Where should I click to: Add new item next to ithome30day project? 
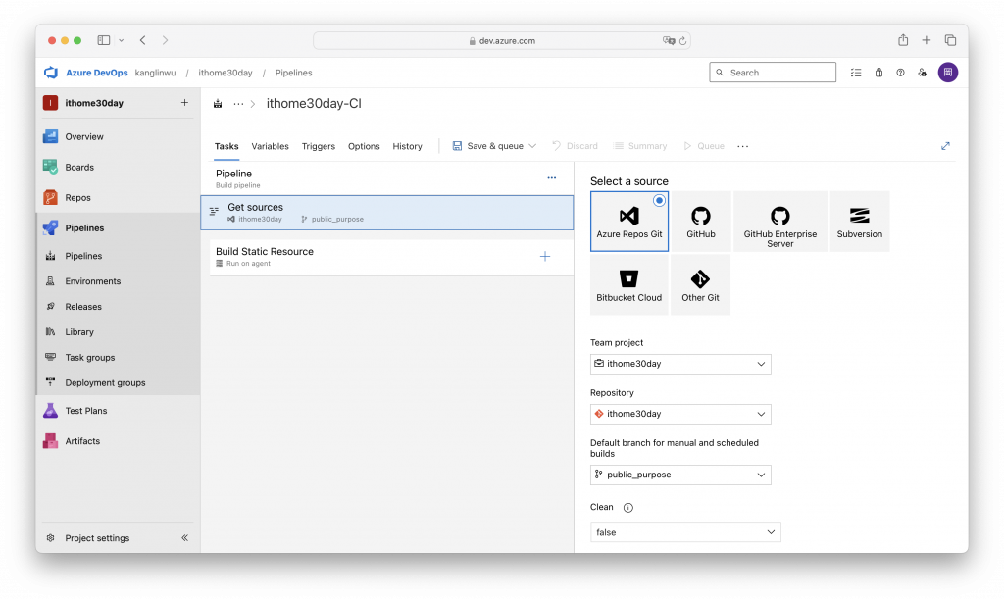click(184, 103)
